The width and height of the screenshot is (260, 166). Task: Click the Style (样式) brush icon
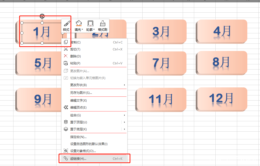[67, 24]
